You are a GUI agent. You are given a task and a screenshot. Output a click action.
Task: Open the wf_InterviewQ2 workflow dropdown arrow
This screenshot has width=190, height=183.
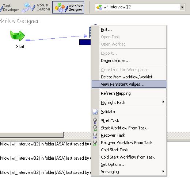[x=182, y=7]
